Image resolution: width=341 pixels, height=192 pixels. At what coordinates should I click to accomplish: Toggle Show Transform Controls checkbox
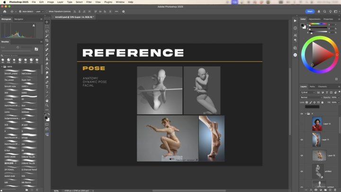coord(47,11)
